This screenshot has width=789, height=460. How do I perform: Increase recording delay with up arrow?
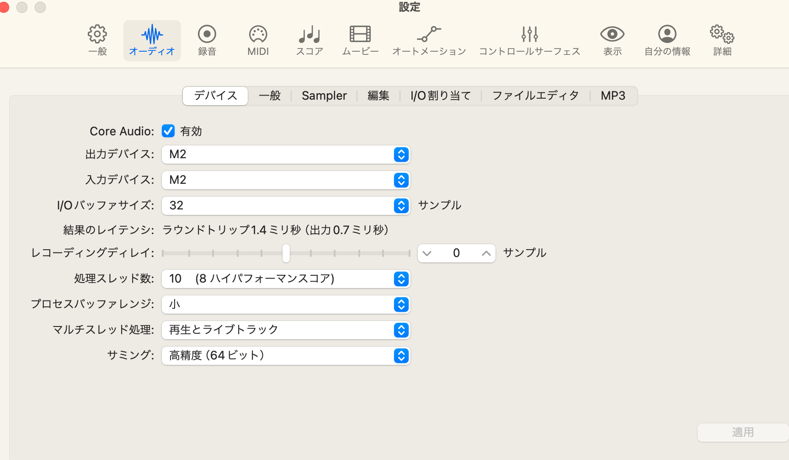point(486,253)
